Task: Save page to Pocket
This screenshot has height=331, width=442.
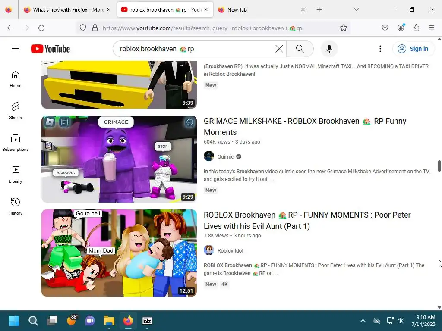Action: (x=385, y=28)
